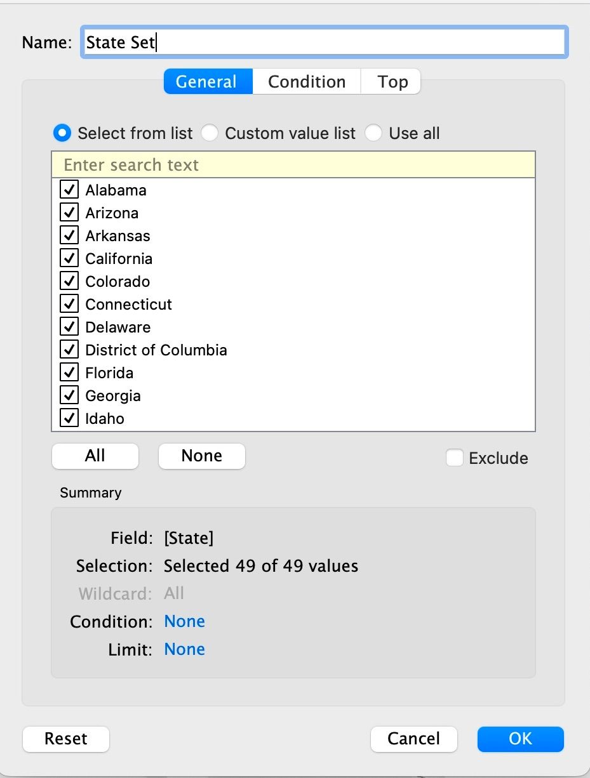Cancel the set dialog

[x=413, y=739]
